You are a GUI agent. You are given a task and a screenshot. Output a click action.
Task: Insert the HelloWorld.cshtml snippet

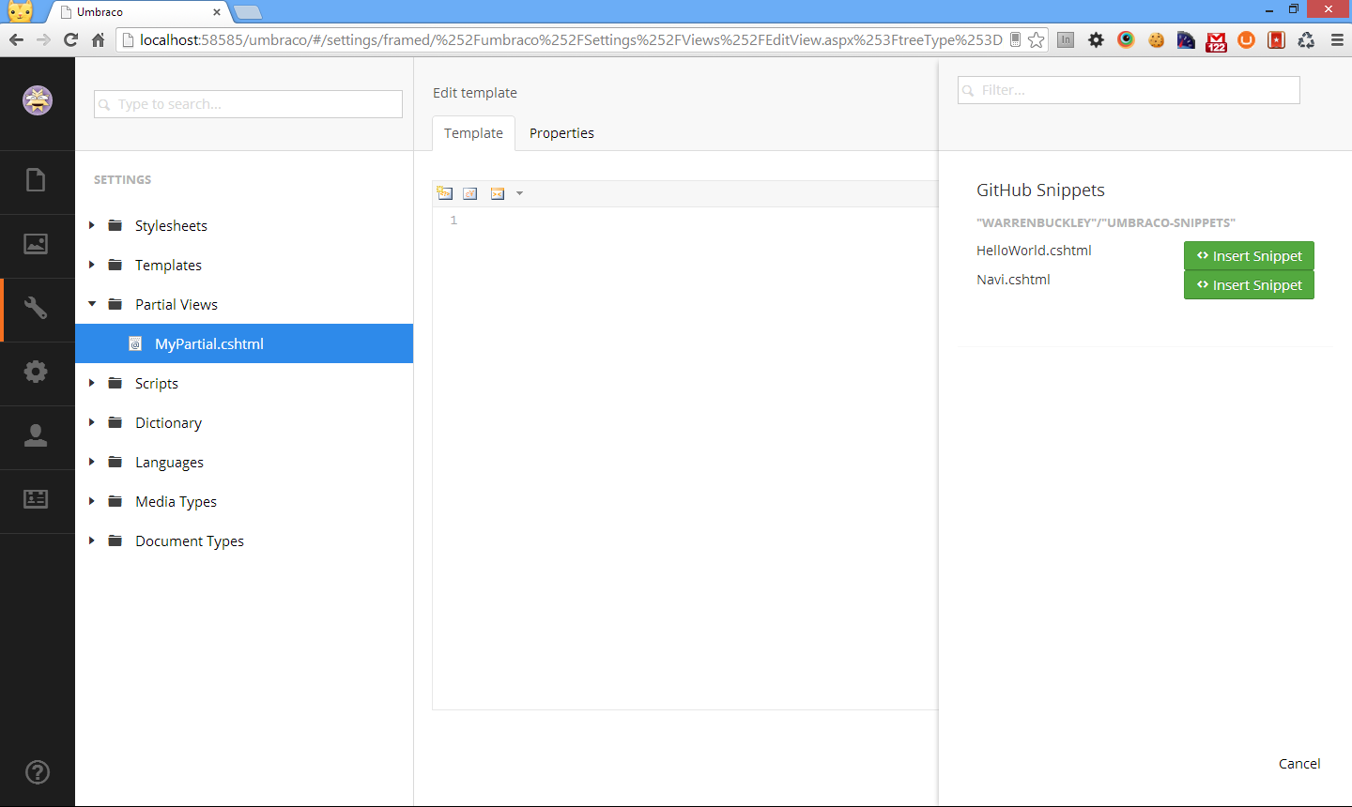pos(1249,255)
